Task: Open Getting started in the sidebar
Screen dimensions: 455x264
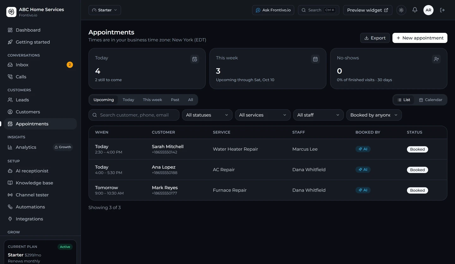Action: (40, 42)
